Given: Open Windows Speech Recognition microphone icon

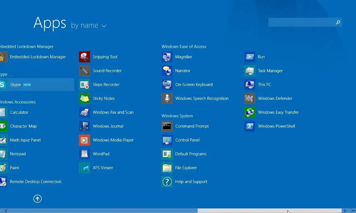Looking at the screenshot, I should [x=167, y=98].
